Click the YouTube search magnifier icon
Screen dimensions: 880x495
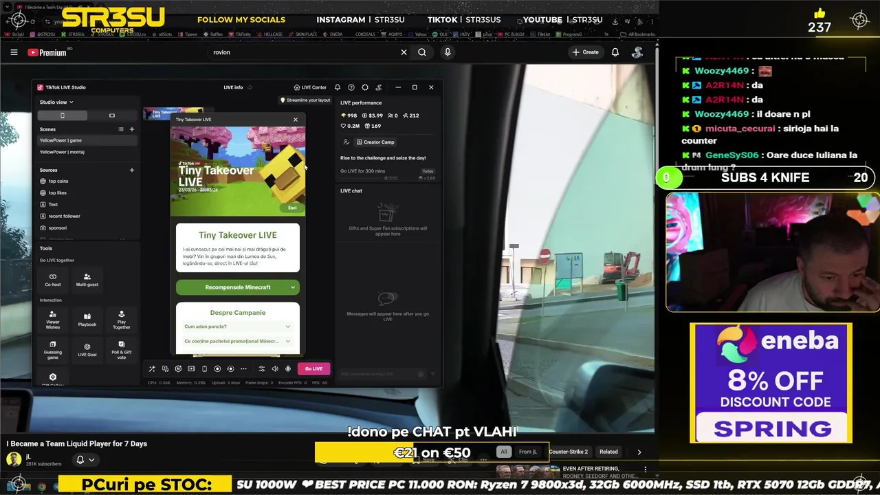click(x=422, y=52)
